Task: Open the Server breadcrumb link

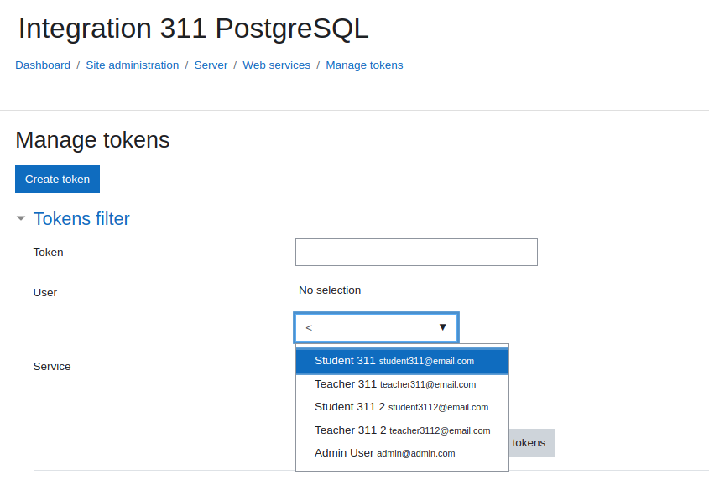Action: coord(211,65)
